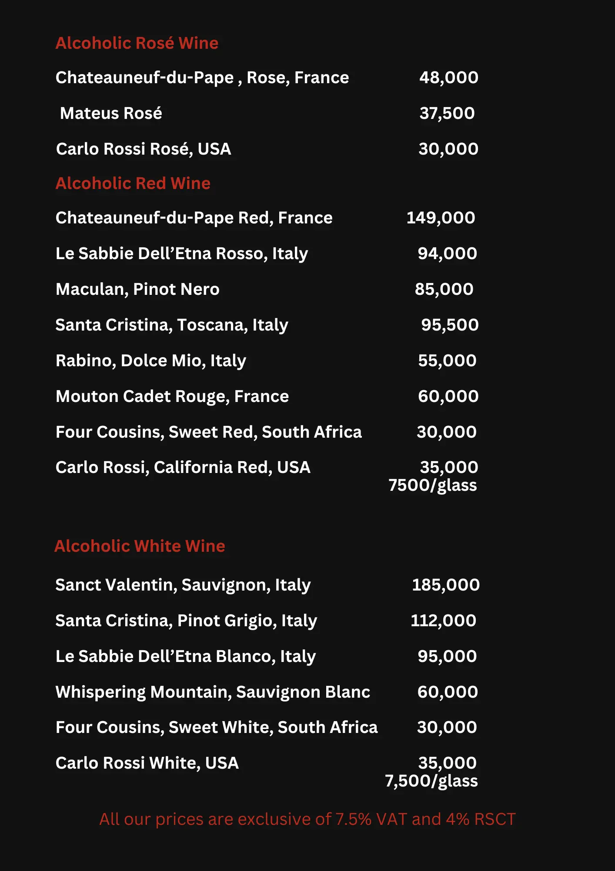615x871 pixels.
Task: Click Mouton Cadet Rouge, France
Action: point(172,396)
